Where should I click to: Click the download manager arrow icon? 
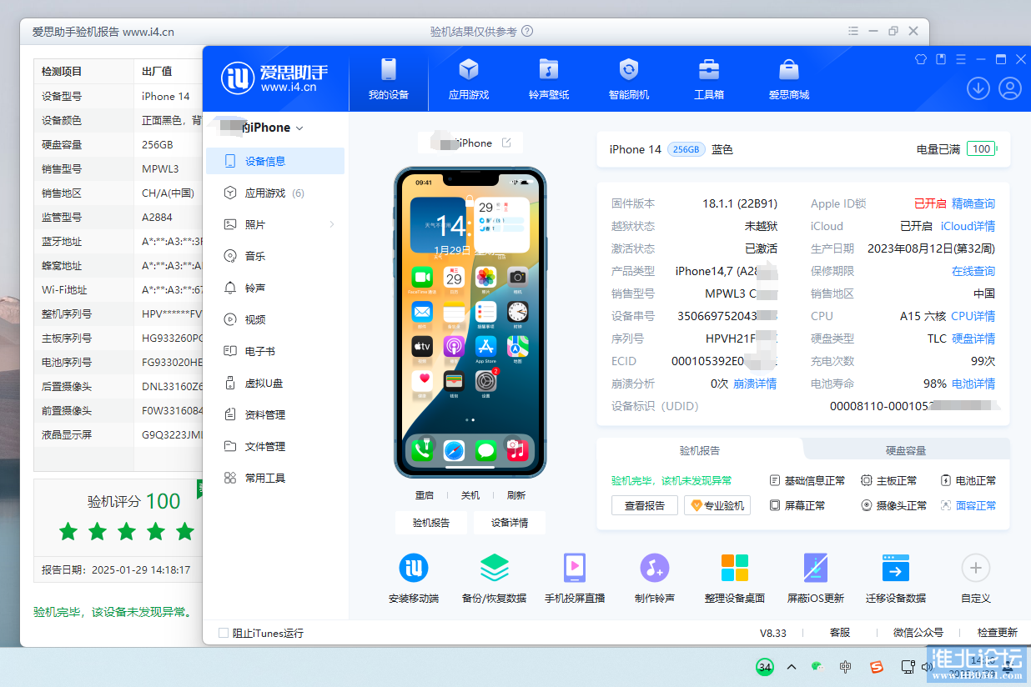978,88
